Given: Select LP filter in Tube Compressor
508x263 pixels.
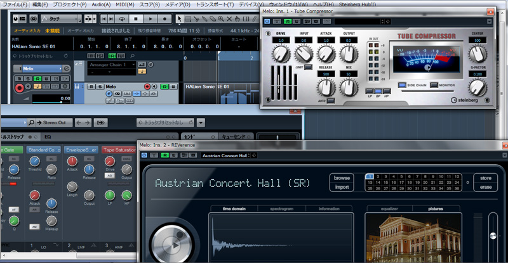Looking at the screenshot, I should [x=370, y=91].
